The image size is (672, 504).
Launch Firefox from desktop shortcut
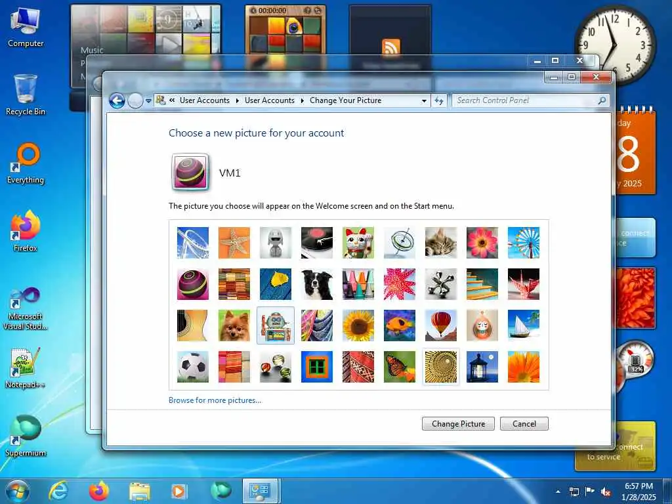tap(26, 232)
